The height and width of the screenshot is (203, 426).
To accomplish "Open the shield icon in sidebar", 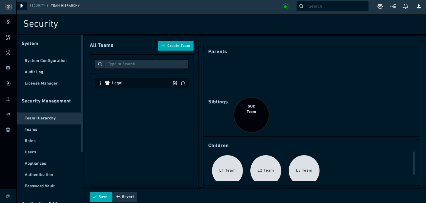I will 8,68.
